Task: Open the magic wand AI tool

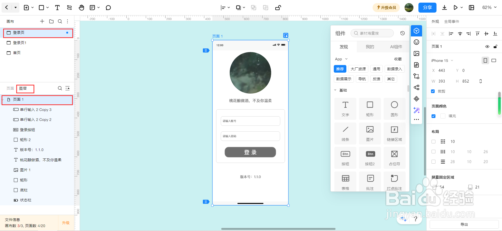Action: point(416,110)
